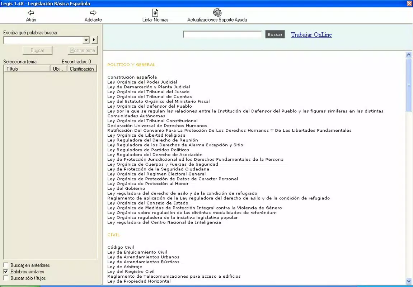Click the grey Buscar button in left panel
The width and height of the screenshot is (413, 287).
(x=37, y=50)
